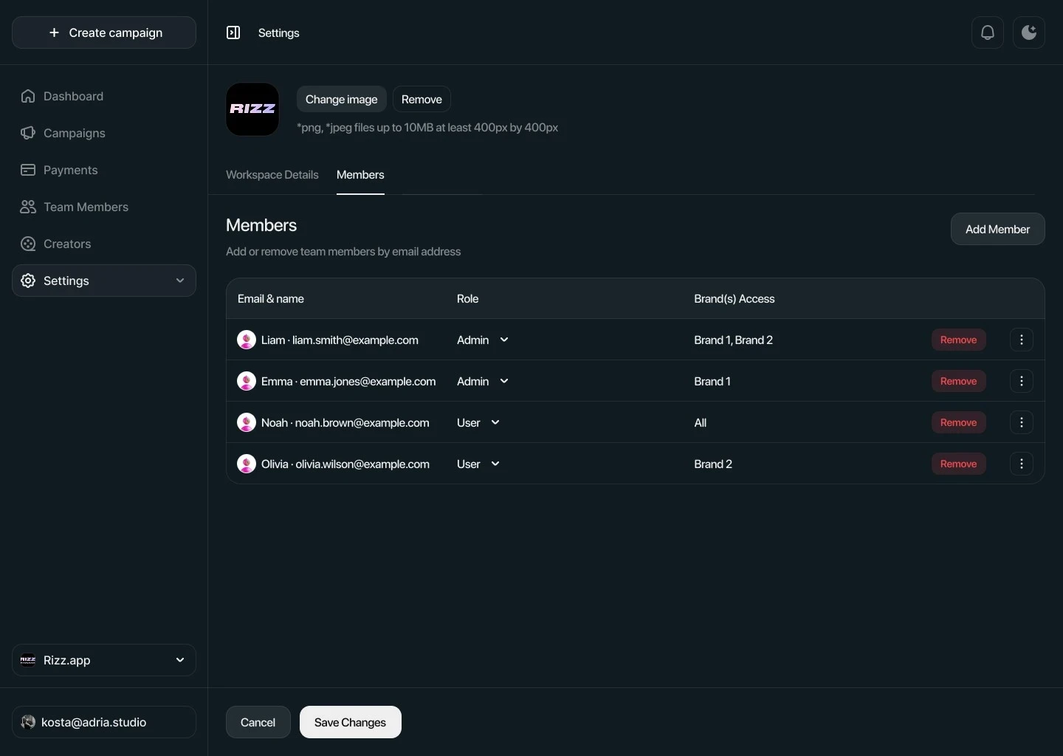Remove Noah from members
1063x756 pixels.
[x=959, y=422]
